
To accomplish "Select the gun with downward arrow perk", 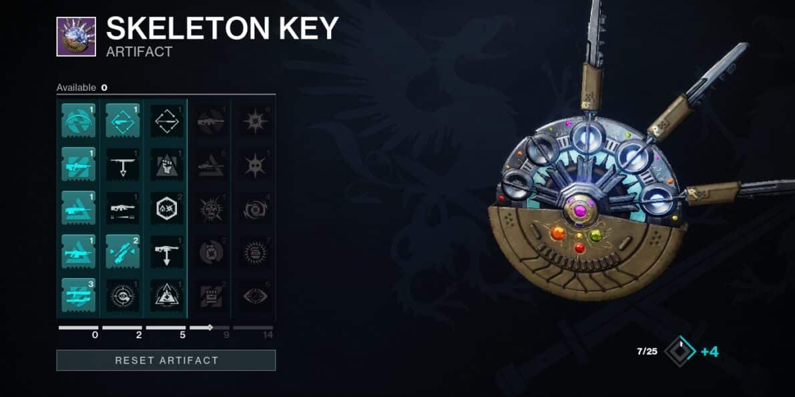I will click(167, 251).
